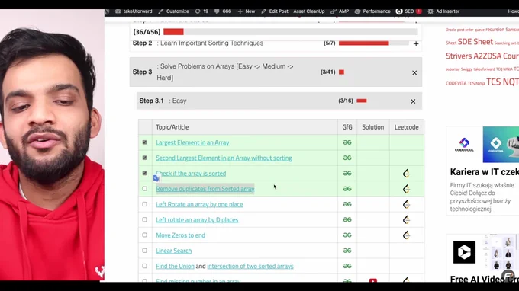Viewport: 519px width, 291px height.
Task: Click Edit Post in admin bar
Action: 275,11
